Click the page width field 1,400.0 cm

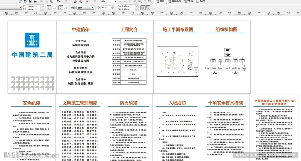click(33, 6)
